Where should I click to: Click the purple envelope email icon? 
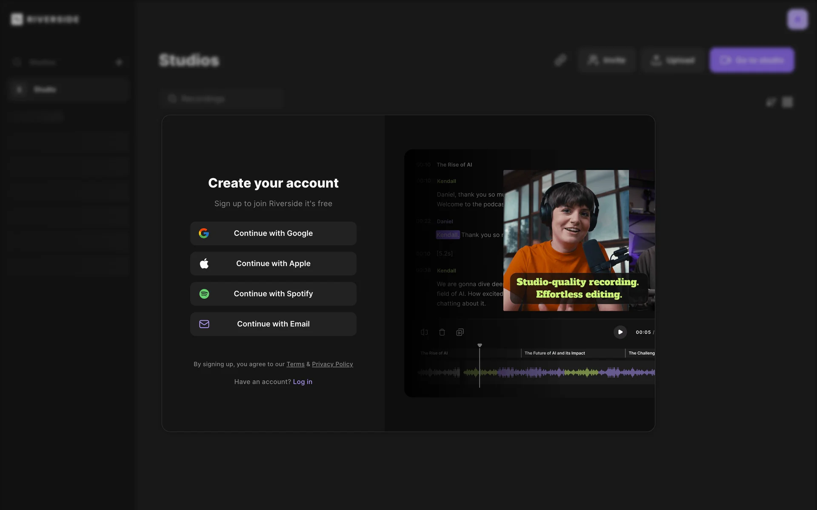click(x=204, y=324)
